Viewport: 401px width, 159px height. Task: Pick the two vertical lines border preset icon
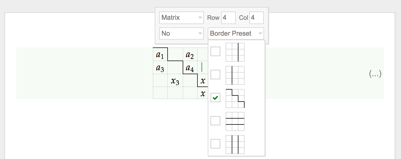click(235, 144)
